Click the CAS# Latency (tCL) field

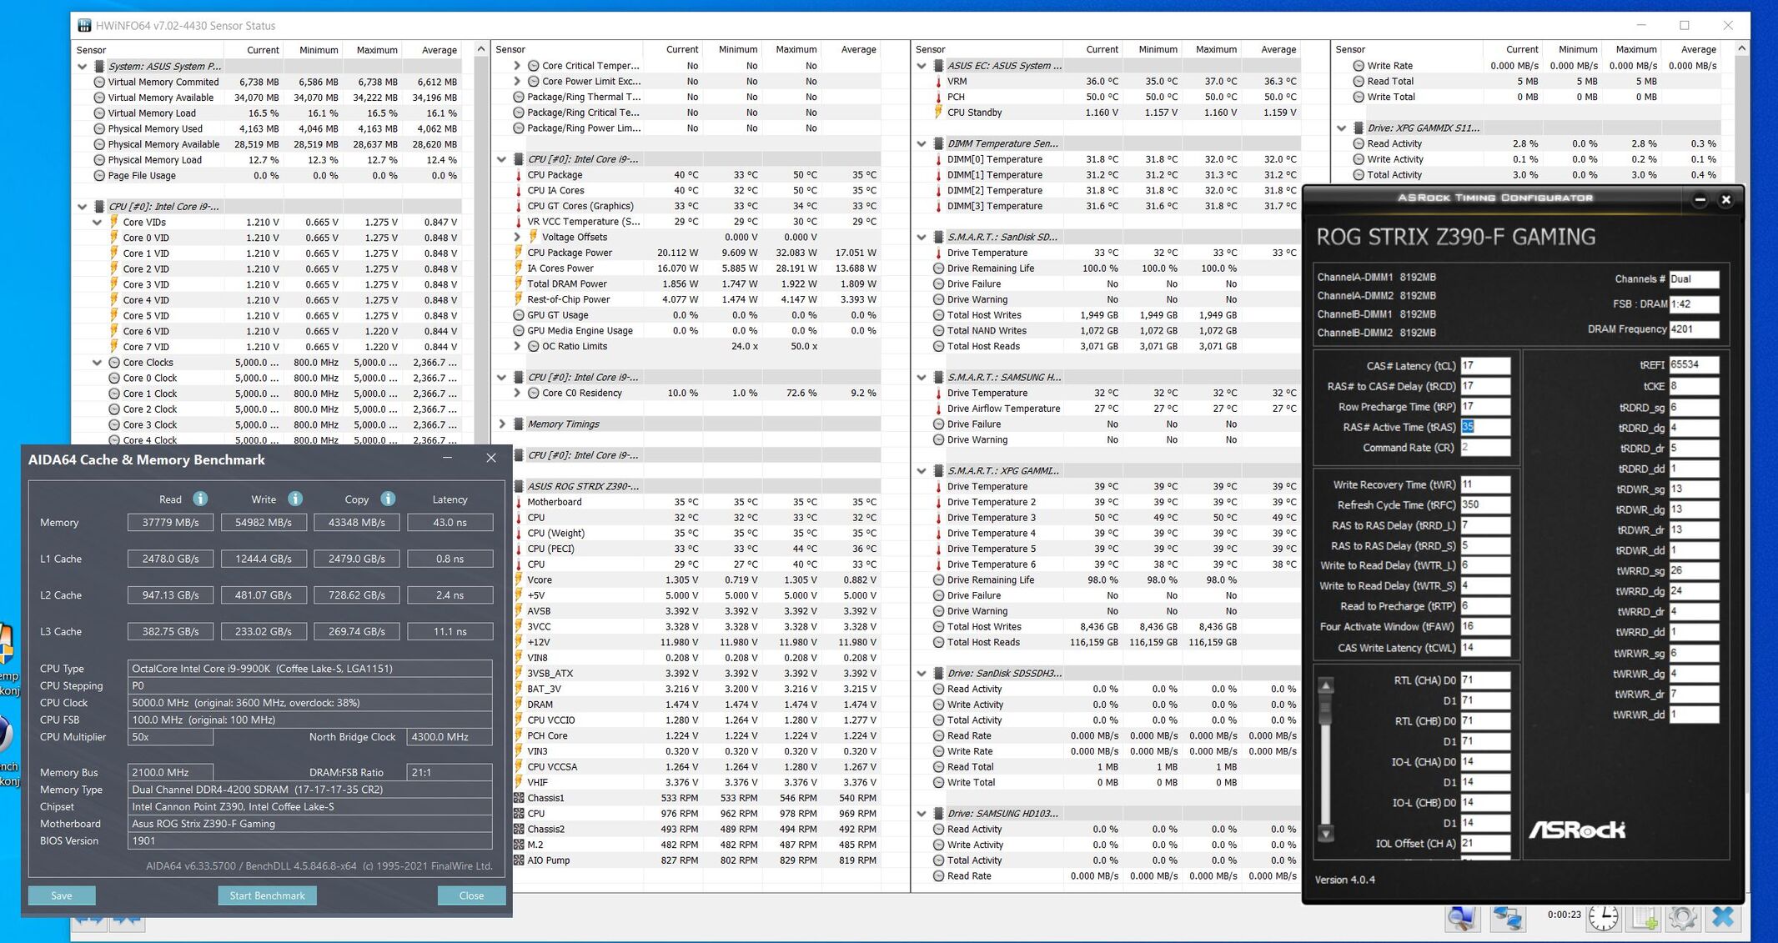1484,366
